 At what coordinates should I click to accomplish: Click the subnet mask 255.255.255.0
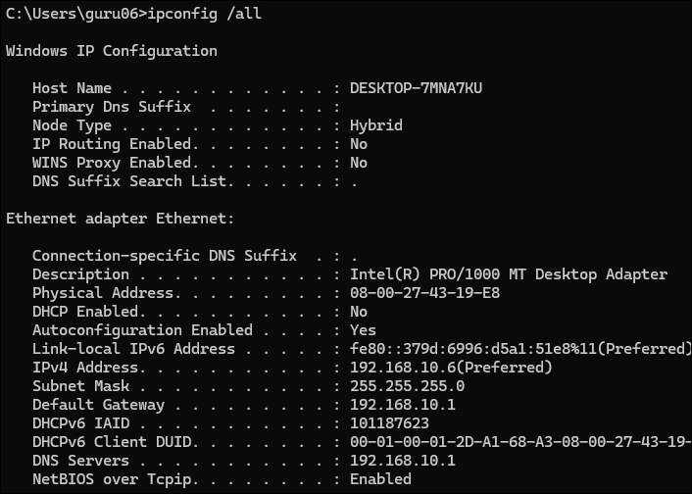(408, 386)
